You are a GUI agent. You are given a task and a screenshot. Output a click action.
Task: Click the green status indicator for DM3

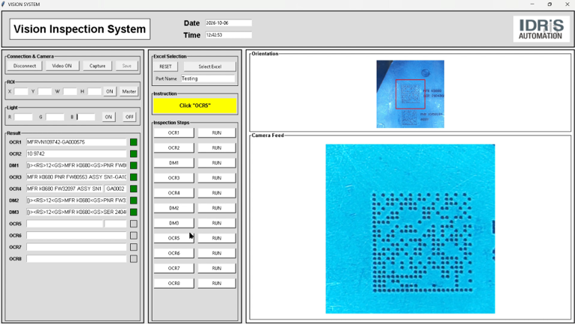click(134, 212)
